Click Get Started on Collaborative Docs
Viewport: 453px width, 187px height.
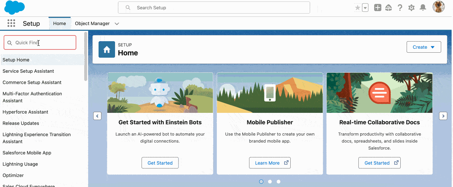point(380,163)
